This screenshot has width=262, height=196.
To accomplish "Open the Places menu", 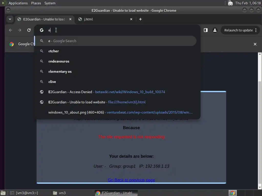I will 36,3.
